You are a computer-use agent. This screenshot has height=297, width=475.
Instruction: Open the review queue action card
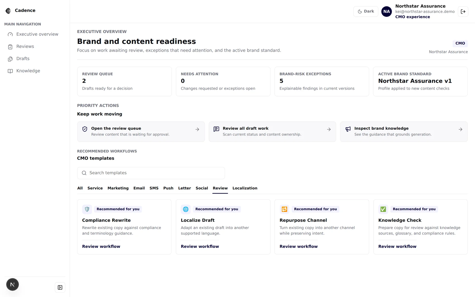[141, 131]
